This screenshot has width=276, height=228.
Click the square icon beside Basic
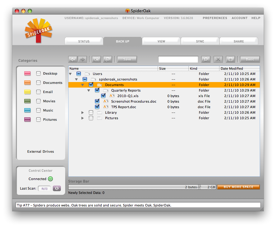pyautogui.click(x=231, y=59)
